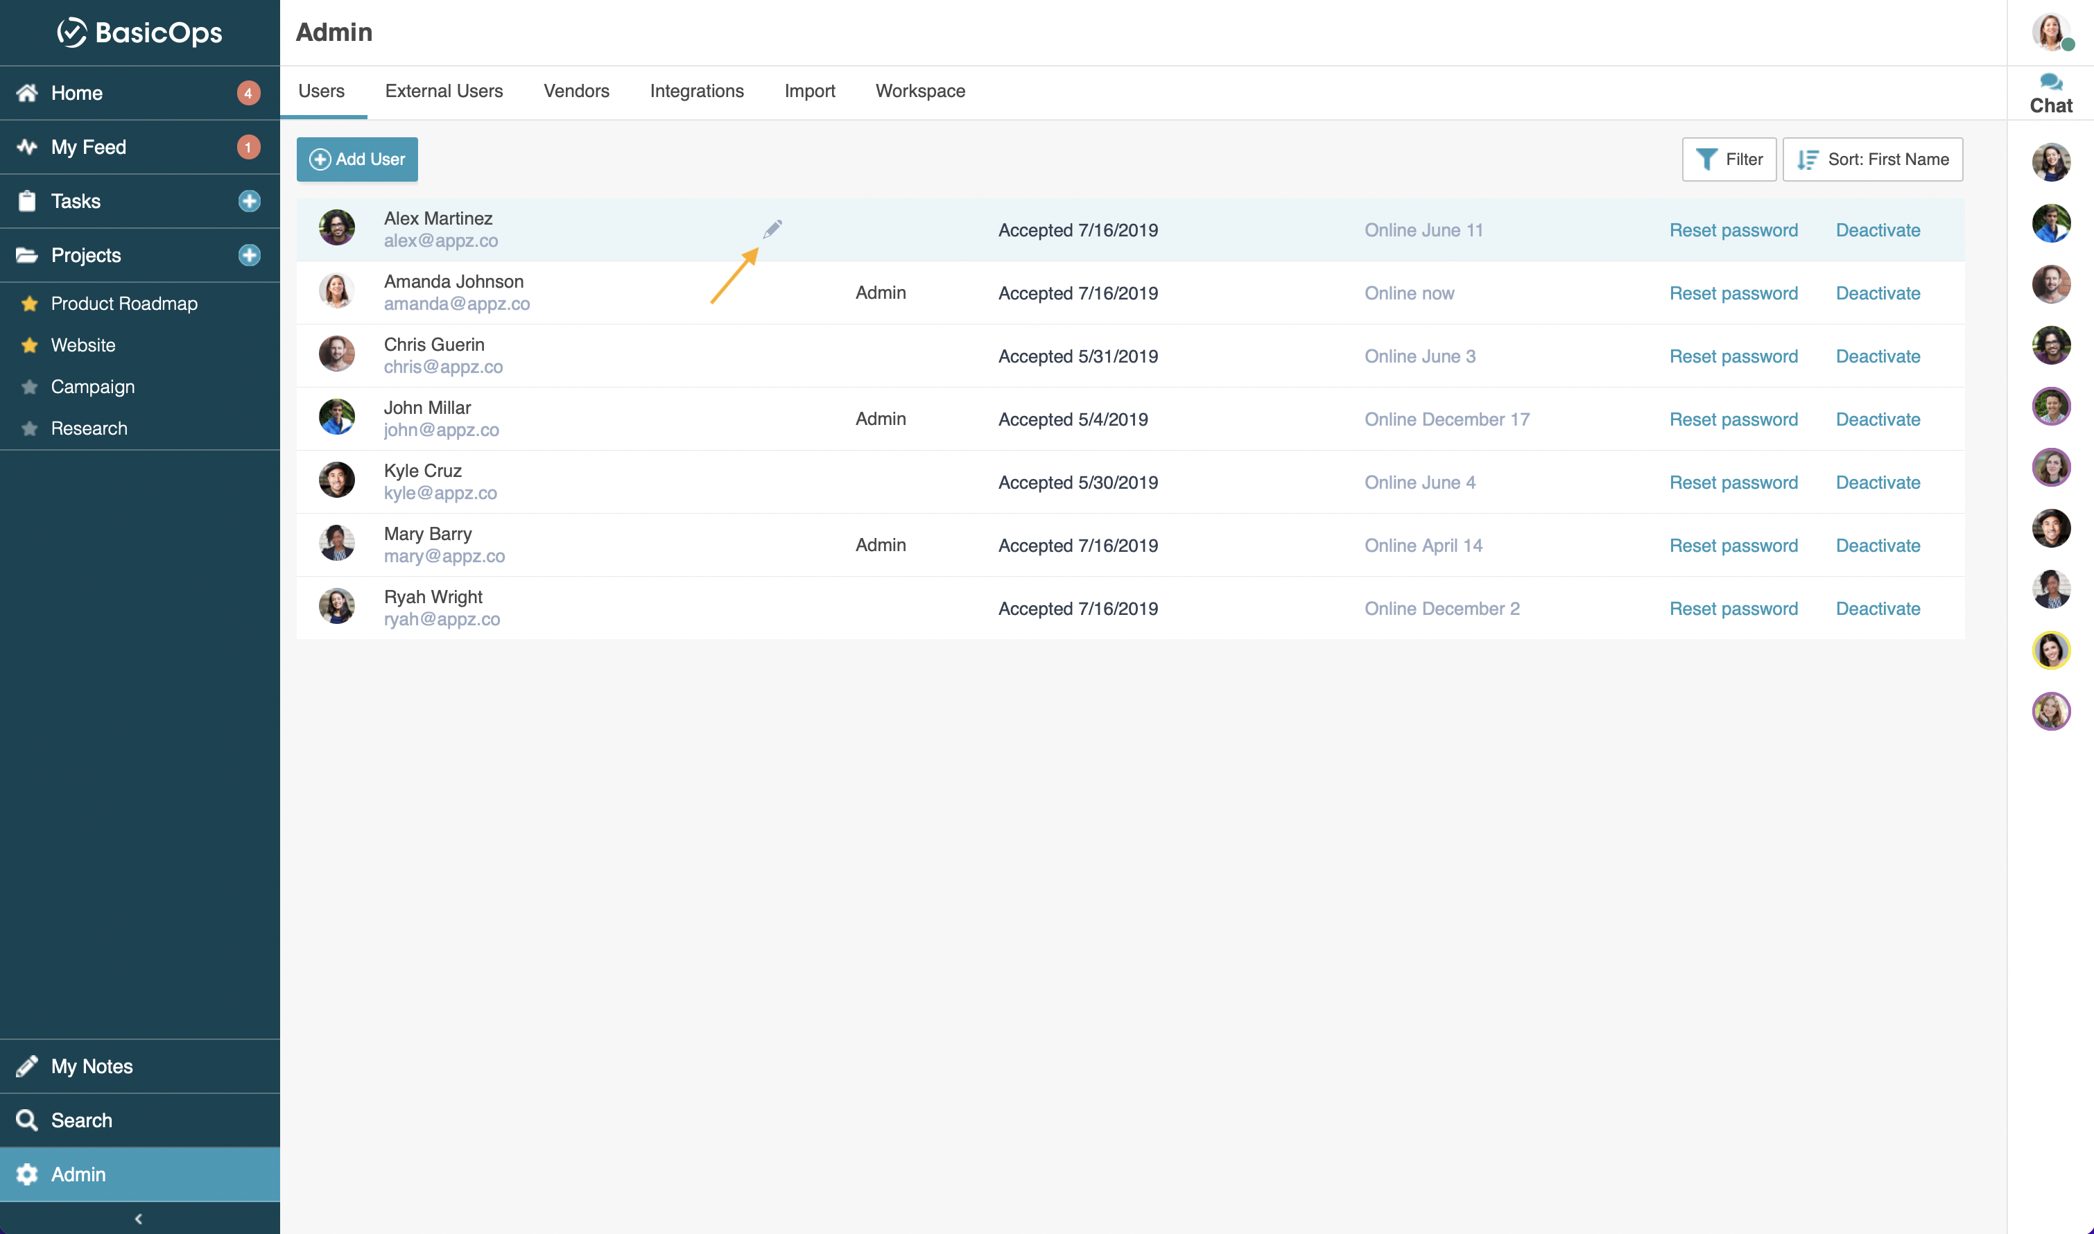2094x1234 pixels.
Task: Click the plus icon to add a new project
Action: (249, 255)
